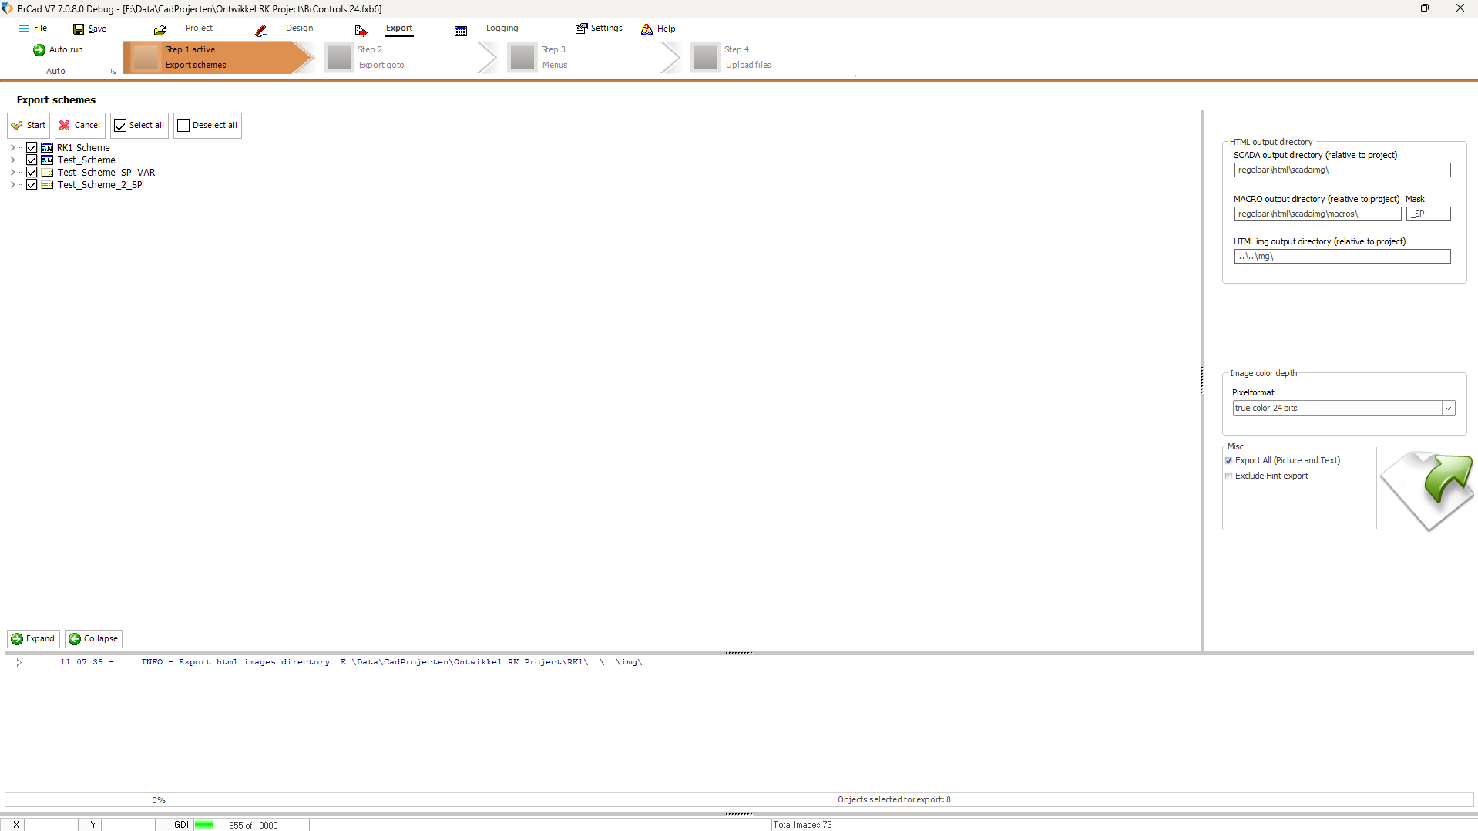
Task: Click the MACRO output directory field
Action: (x=1317, y=214)
